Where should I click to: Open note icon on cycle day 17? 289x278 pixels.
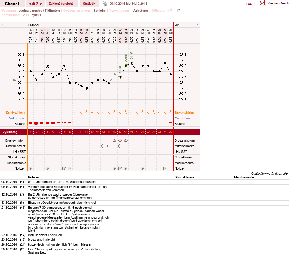[120, 168]
